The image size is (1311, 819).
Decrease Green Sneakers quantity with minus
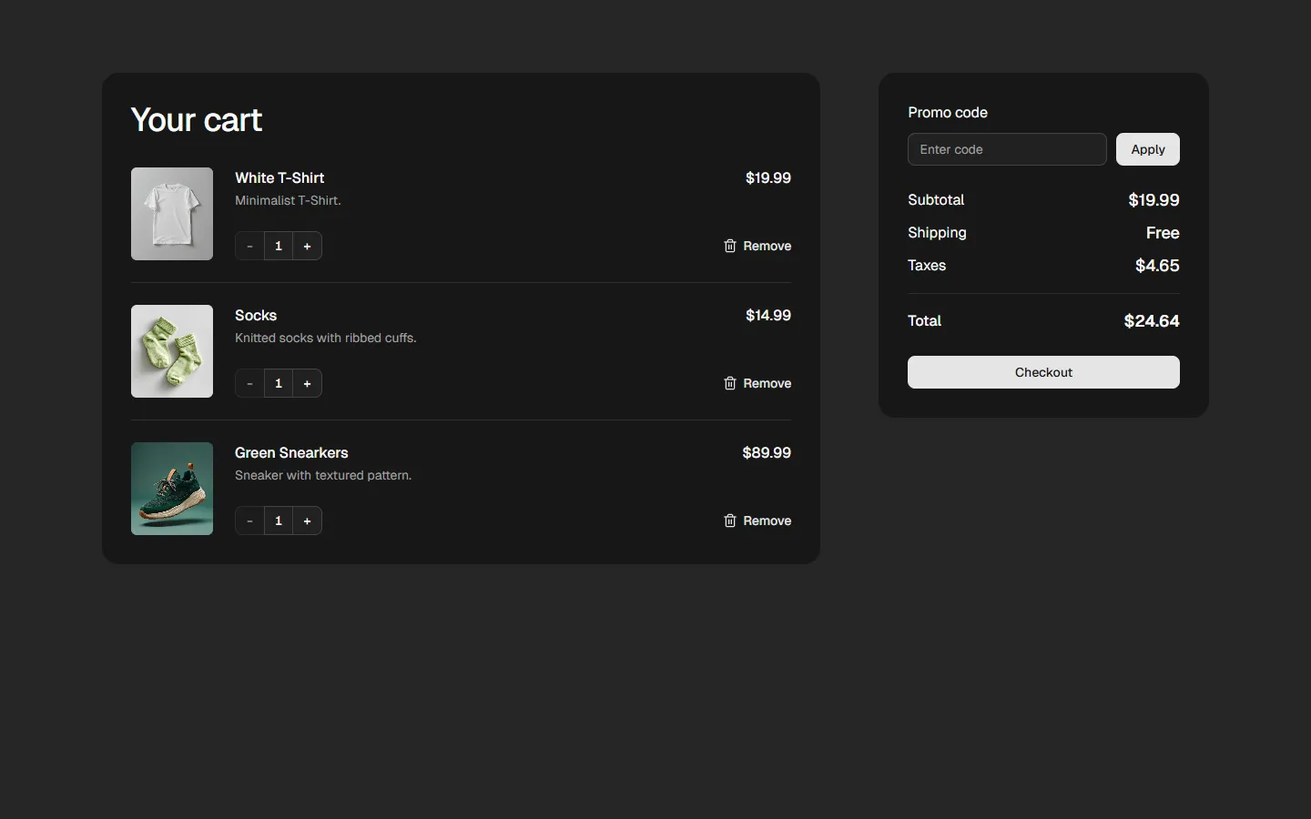coord(249,521)
